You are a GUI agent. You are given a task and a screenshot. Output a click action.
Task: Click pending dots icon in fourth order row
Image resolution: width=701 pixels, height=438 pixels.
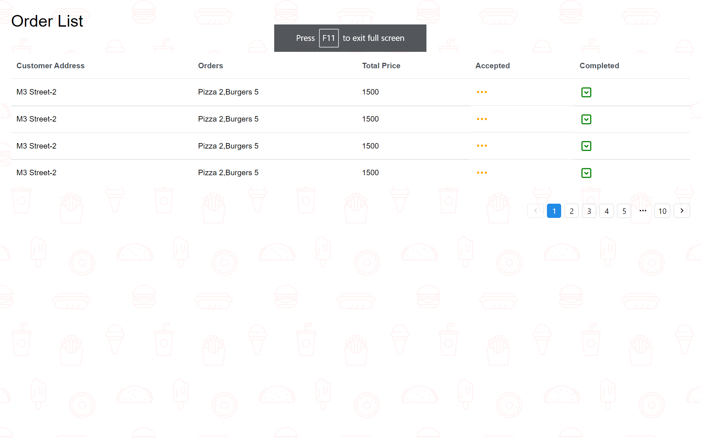point(482,173)
